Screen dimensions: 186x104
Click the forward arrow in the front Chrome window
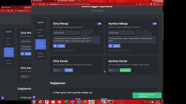point(37,4)
